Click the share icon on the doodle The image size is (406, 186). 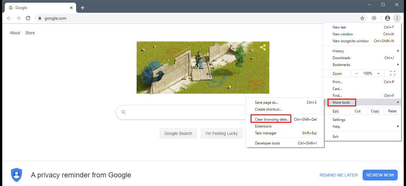tap(263, 47)
